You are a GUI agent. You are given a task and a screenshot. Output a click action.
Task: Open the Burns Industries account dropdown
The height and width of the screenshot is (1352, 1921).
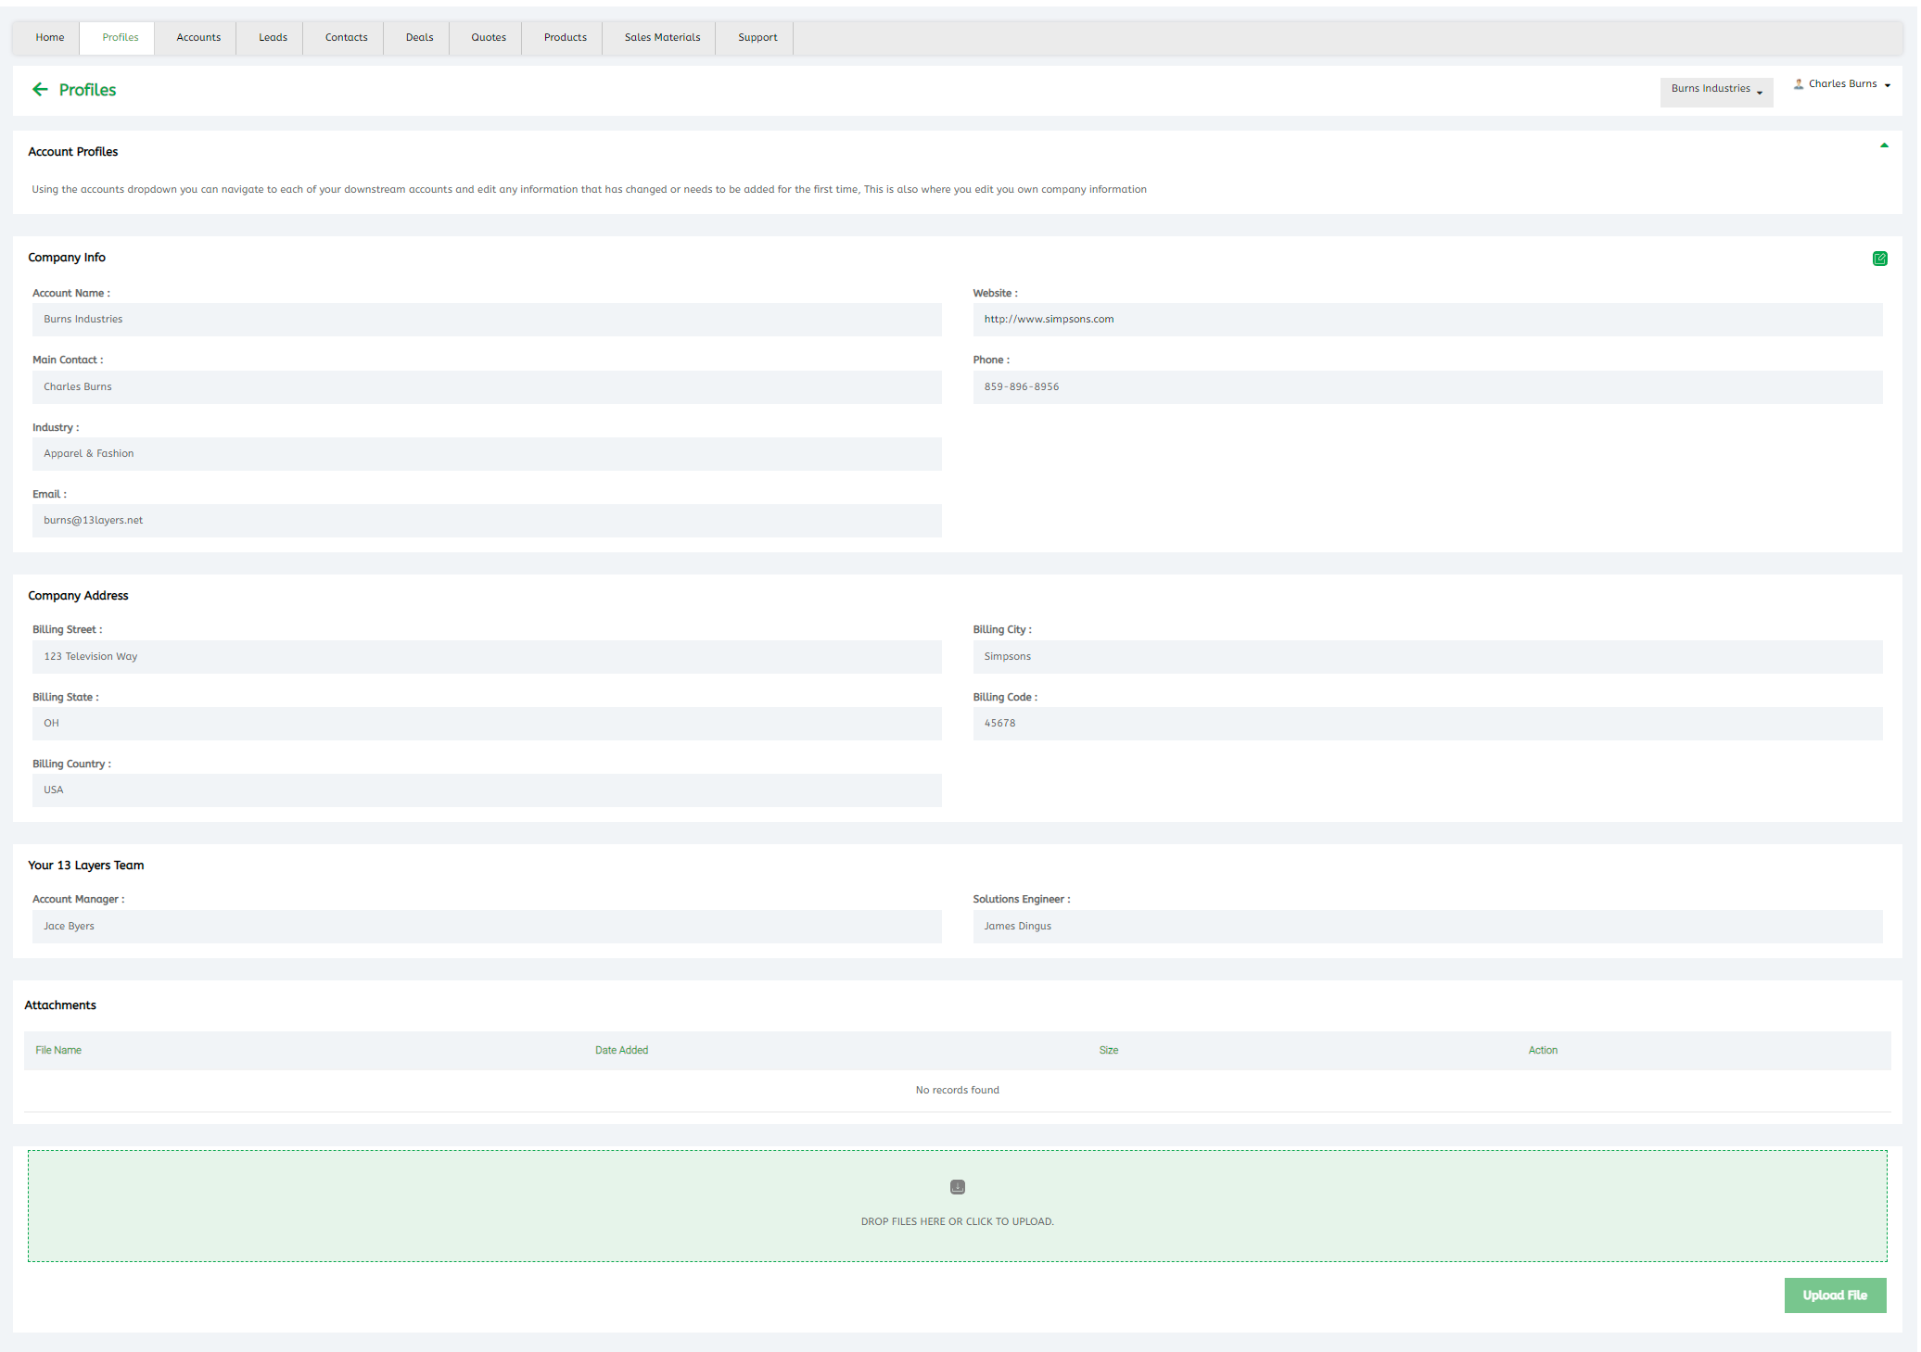tap(1716, 89)
